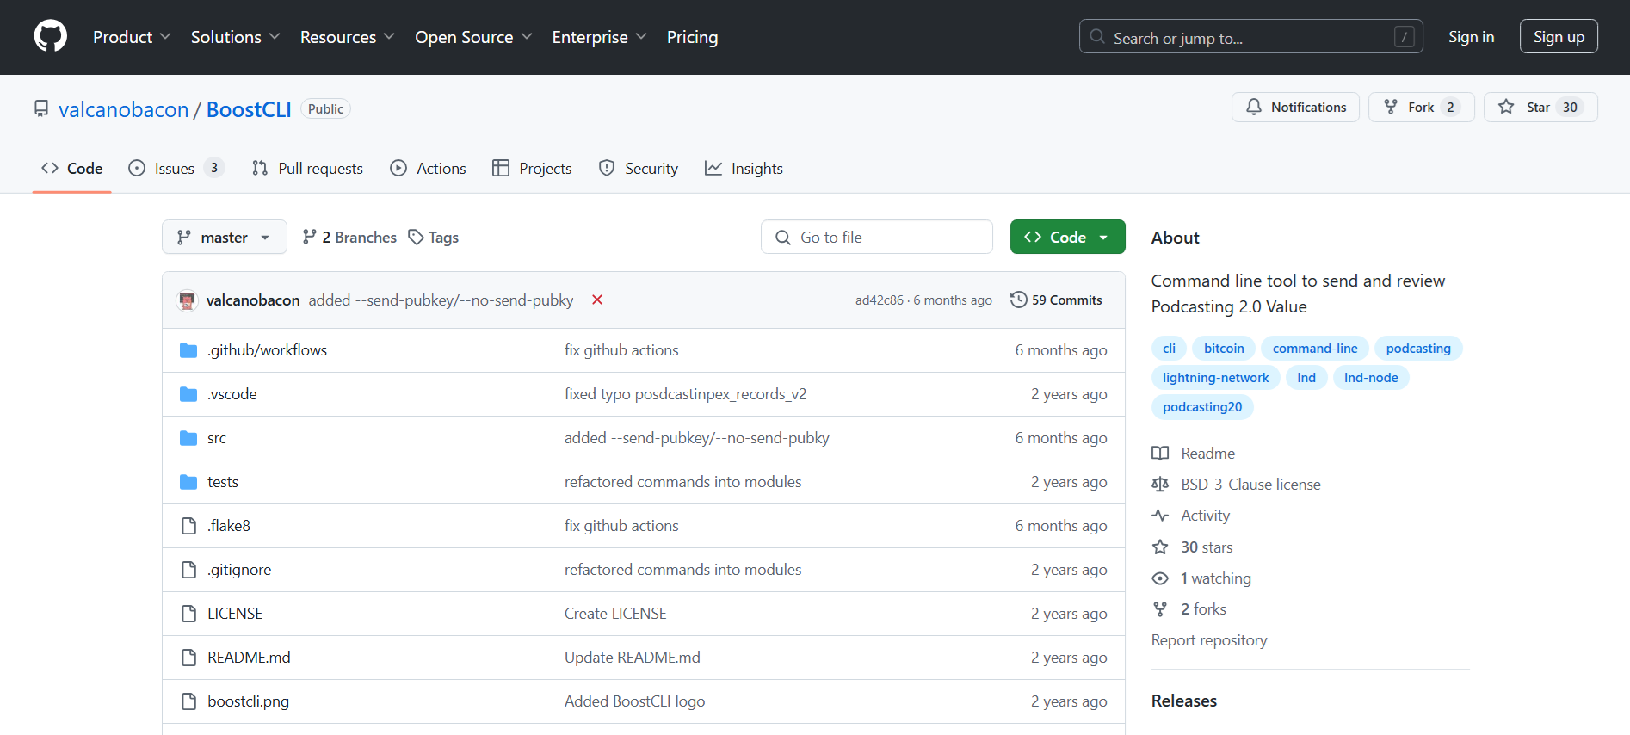Click the BSD-3-Clause license scale icon
The height and width of the screenshot is (735, 1630).
(1160, 485)
